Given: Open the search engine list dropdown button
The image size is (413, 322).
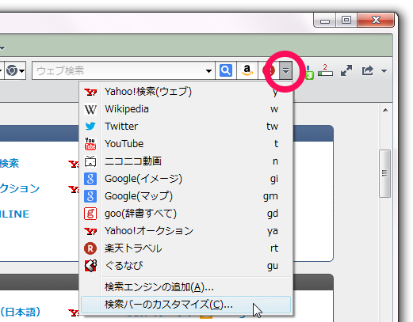Looking at the screenshot, I should (285, 70).
